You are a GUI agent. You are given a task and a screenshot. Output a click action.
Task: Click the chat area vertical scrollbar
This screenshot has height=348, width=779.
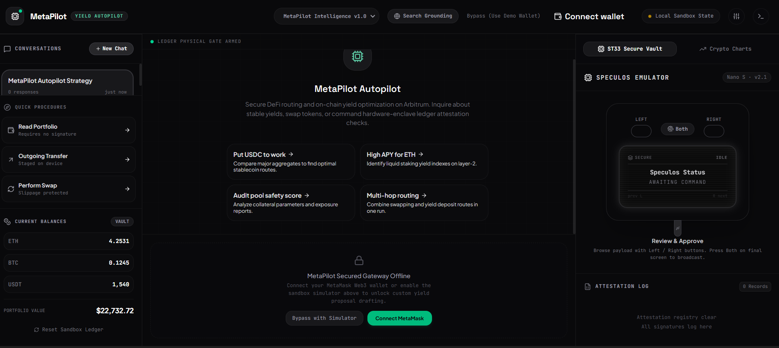574,147
